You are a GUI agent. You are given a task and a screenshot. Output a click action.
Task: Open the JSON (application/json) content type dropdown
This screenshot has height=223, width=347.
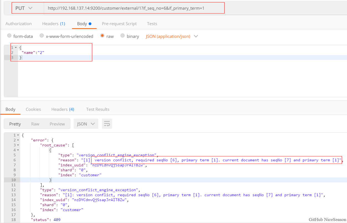(172, 36)
